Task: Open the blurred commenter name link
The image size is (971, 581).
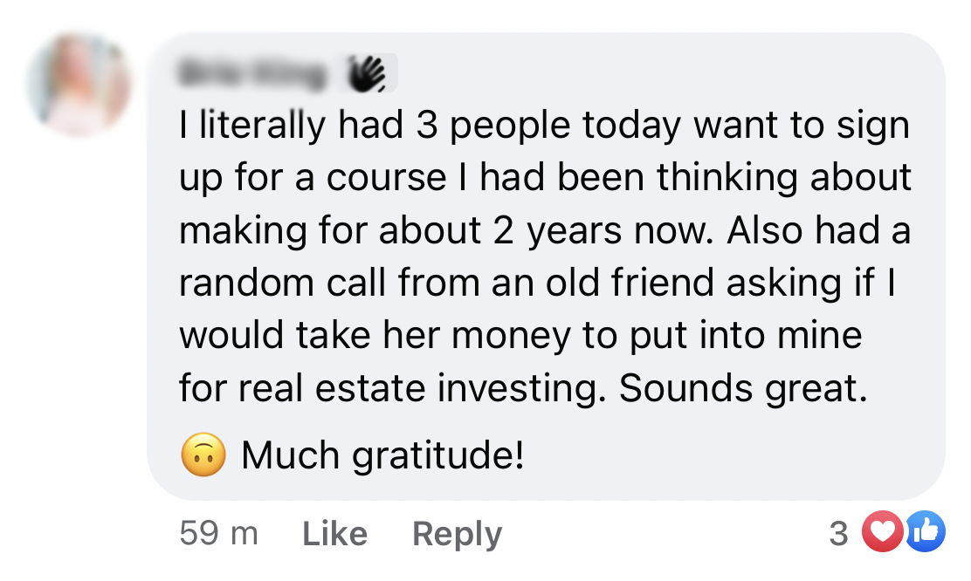Action: point(252,73)
